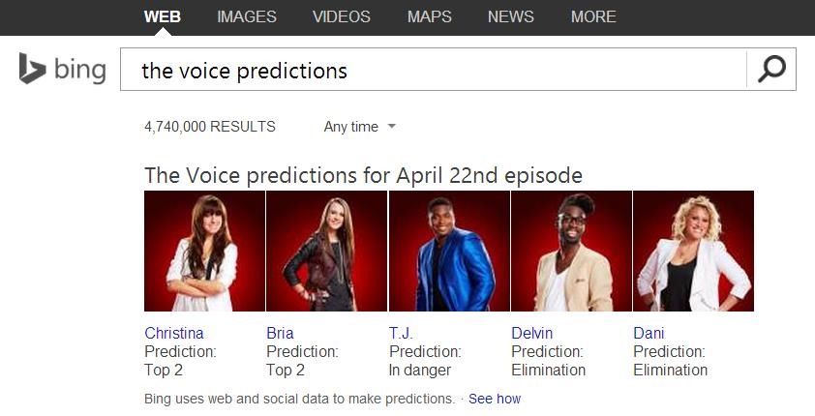Open the Bria name link
815x416 pixels.
click(x=280, y=334)
